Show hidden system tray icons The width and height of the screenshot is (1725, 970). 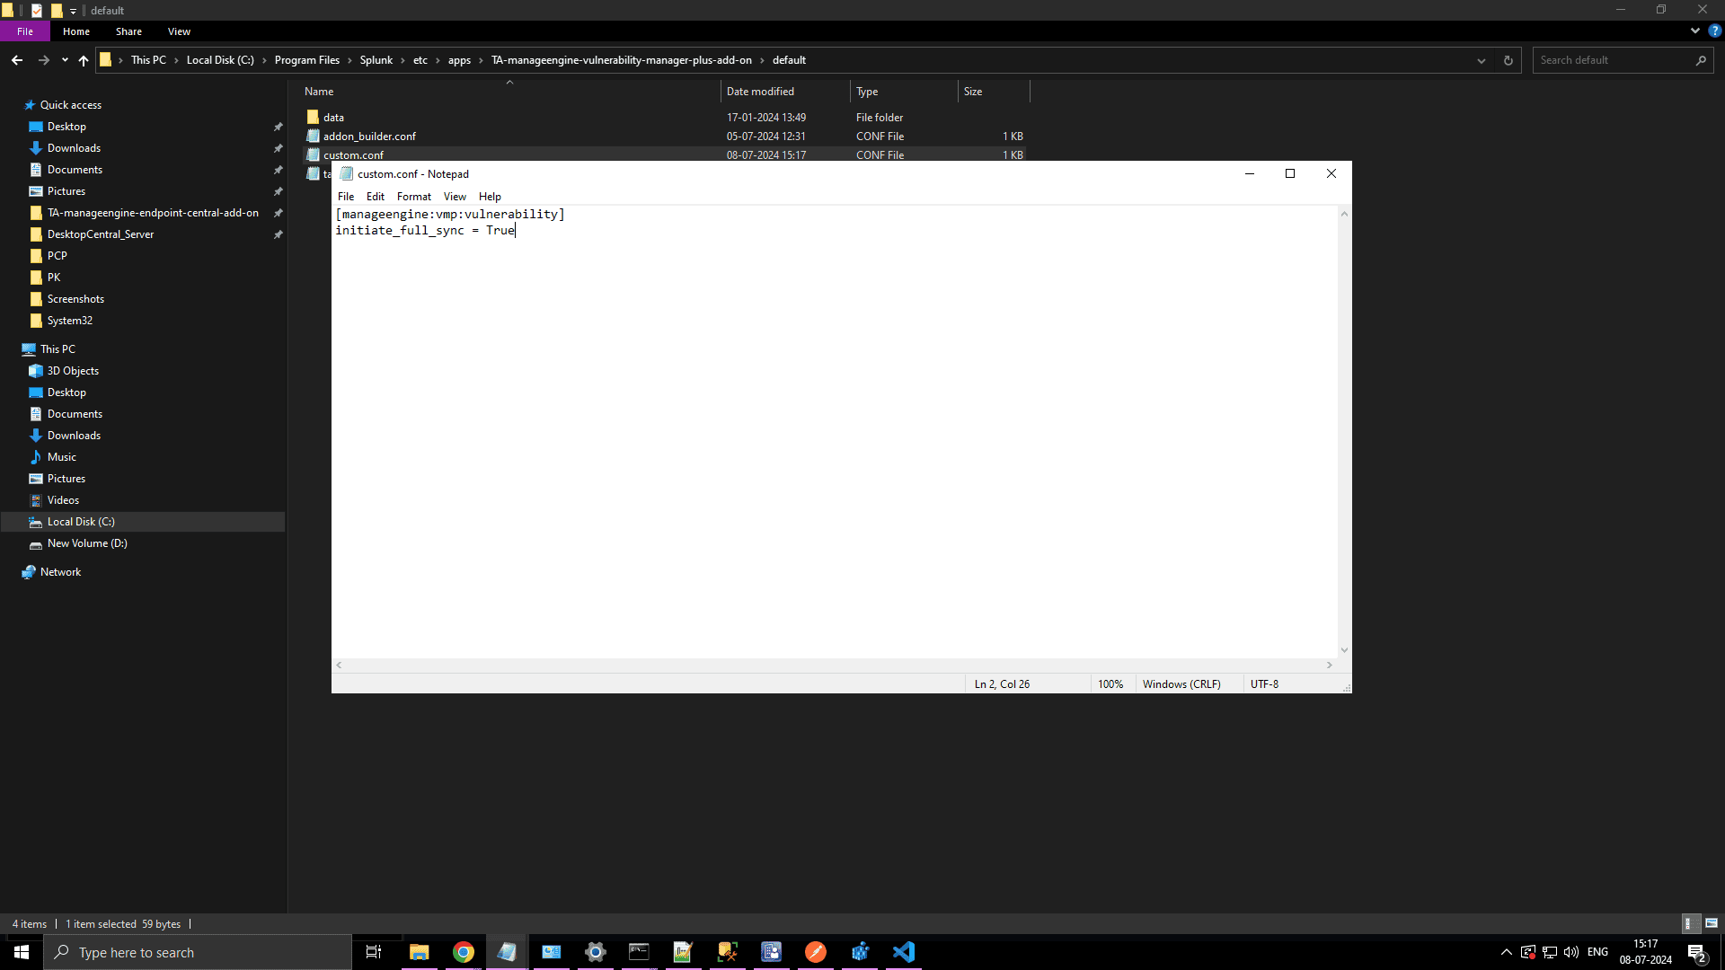coord(1507,952)
